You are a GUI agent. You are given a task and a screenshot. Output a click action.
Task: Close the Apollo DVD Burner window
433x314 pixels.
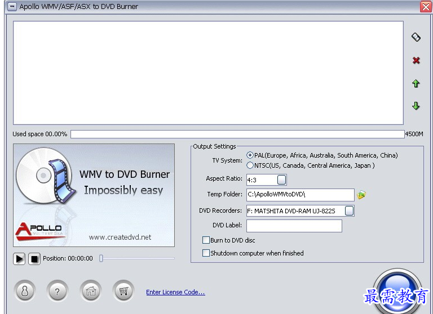pyautogui.click(x=426, y=7)
